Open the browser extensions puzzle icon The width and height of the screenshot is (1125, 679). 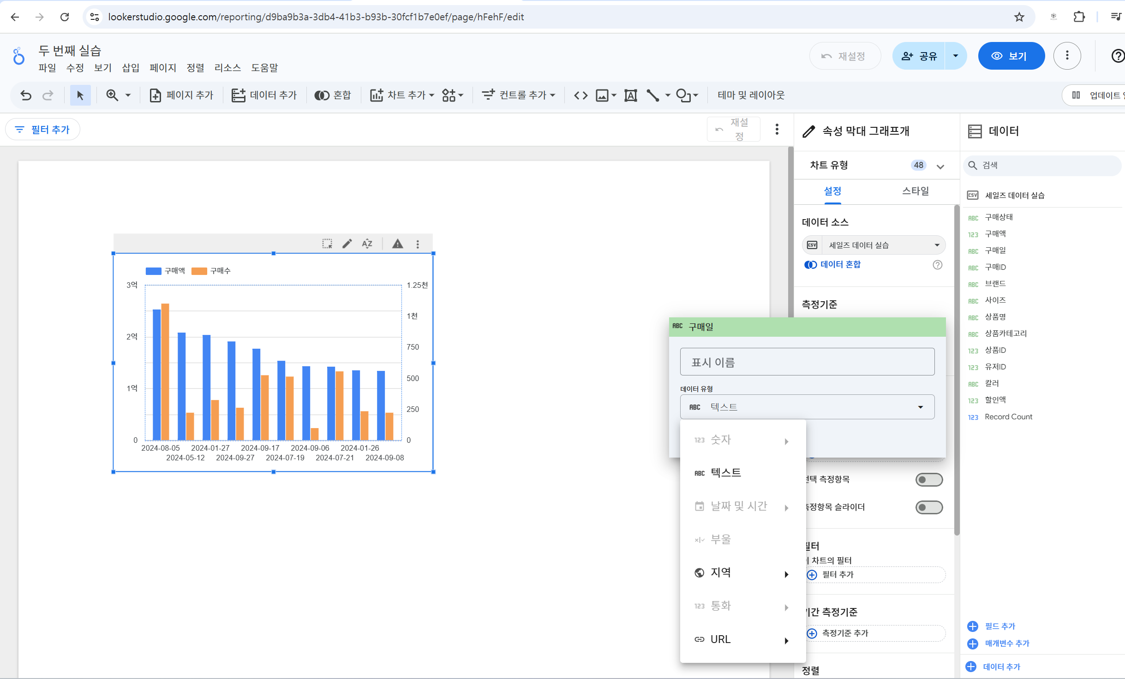click(x=1079, y=17)
